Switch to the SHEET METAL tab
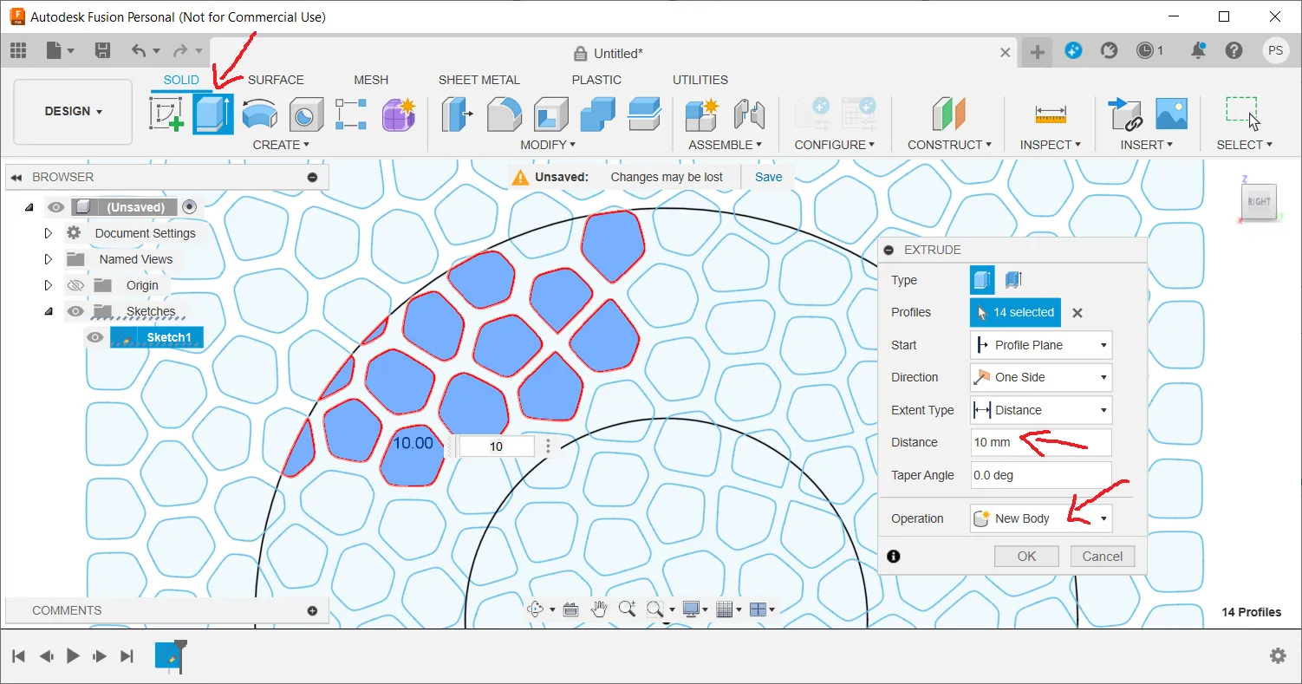The image size is (1302, 684). click(x=479, y=80)
